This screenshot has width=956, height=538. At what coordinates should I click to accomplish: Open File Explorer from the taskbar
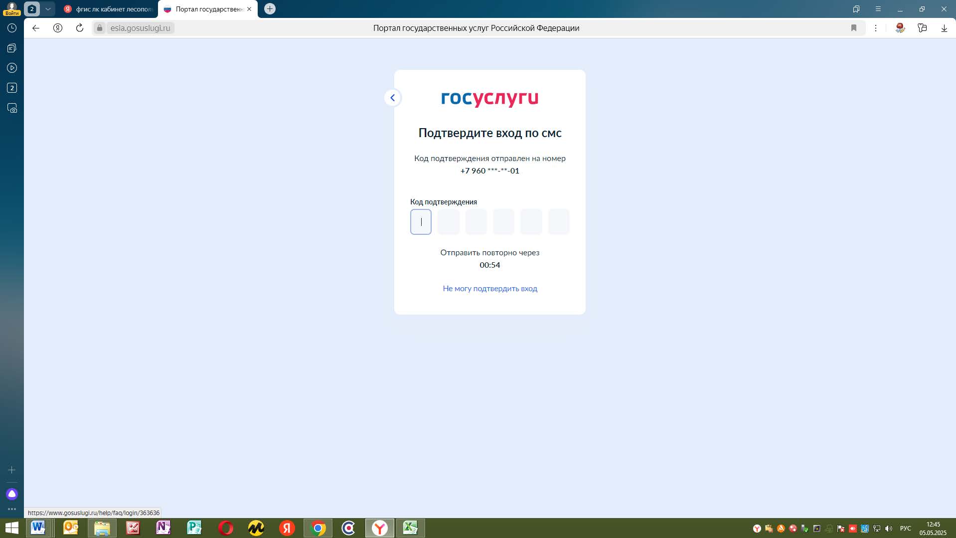click(x=102, y=528)
